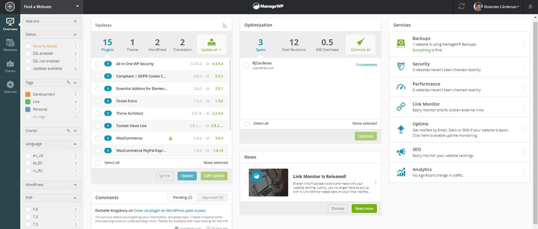Viewport: 538px width, 229px height.
Task: Toggle the SSL enabled checkbox
Action: pos(28,53)
